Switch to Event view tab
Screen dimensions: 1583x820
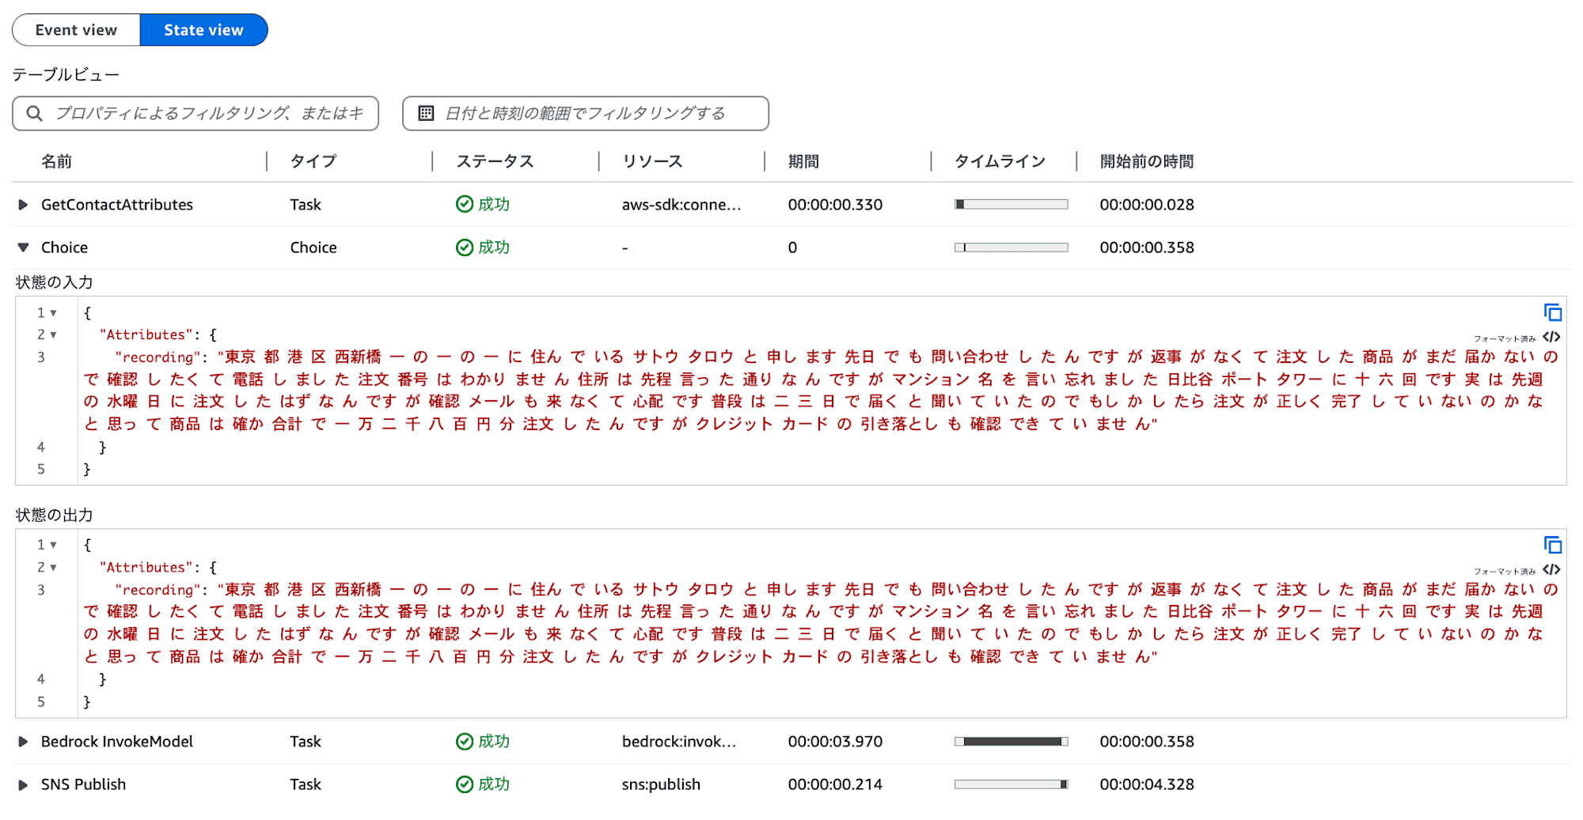(x=76, y=30)
